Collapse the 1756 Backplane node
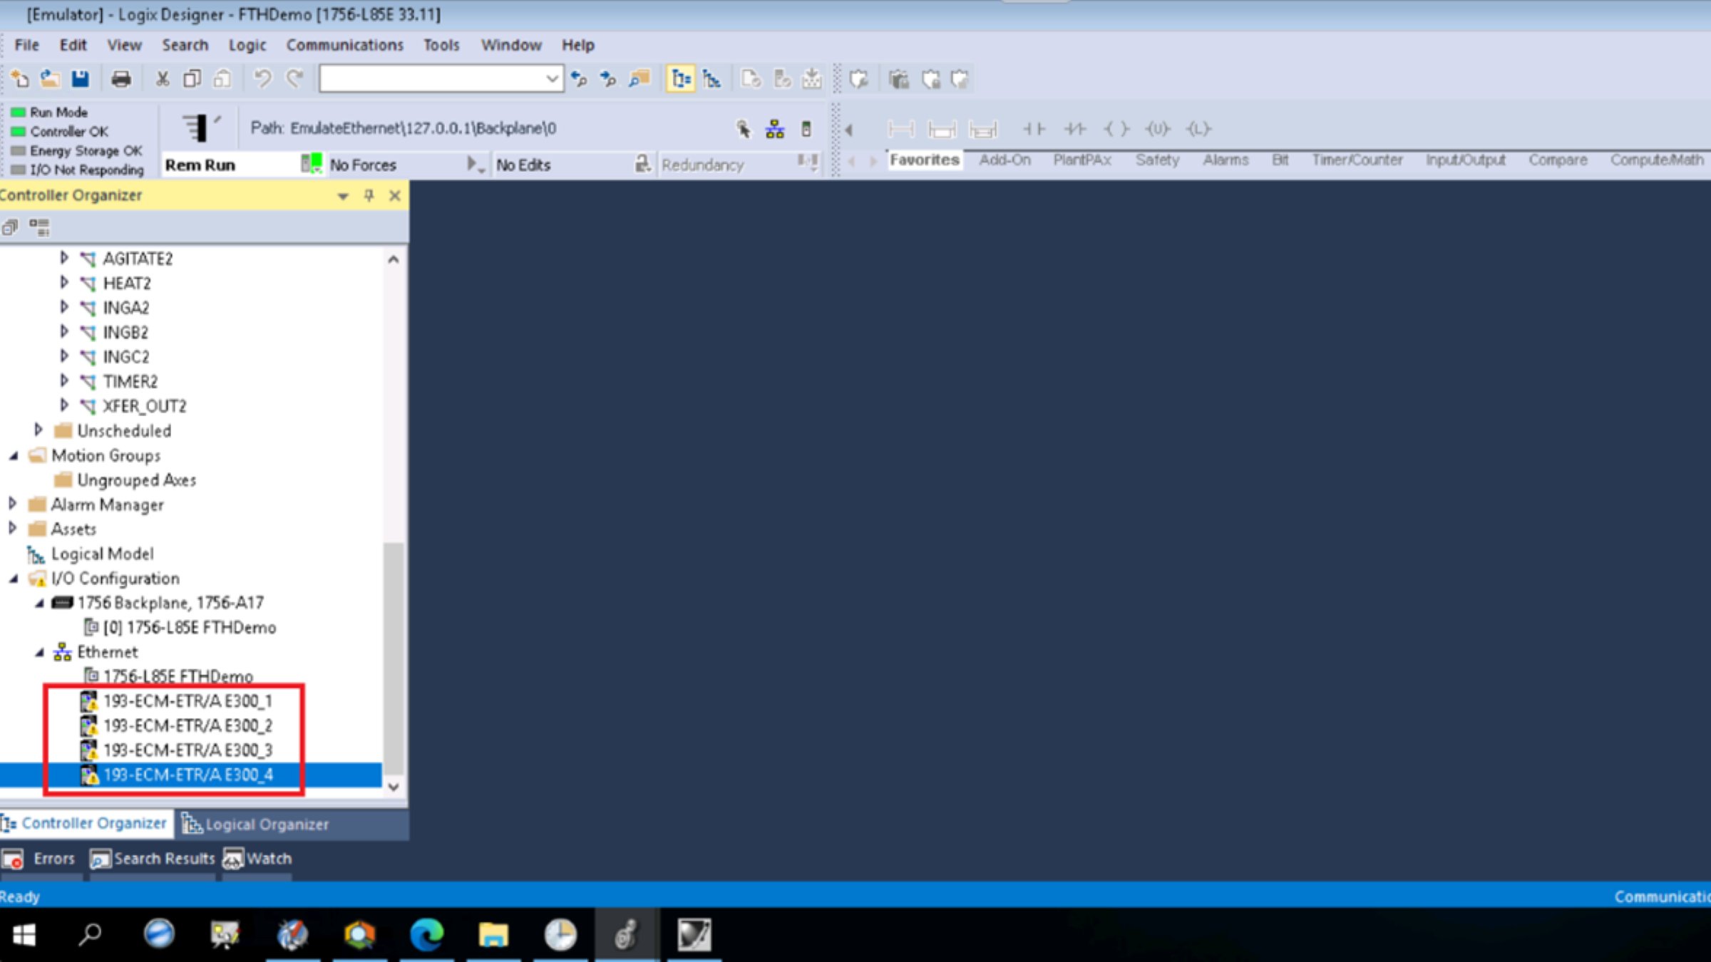 click(x=40, y=603)
